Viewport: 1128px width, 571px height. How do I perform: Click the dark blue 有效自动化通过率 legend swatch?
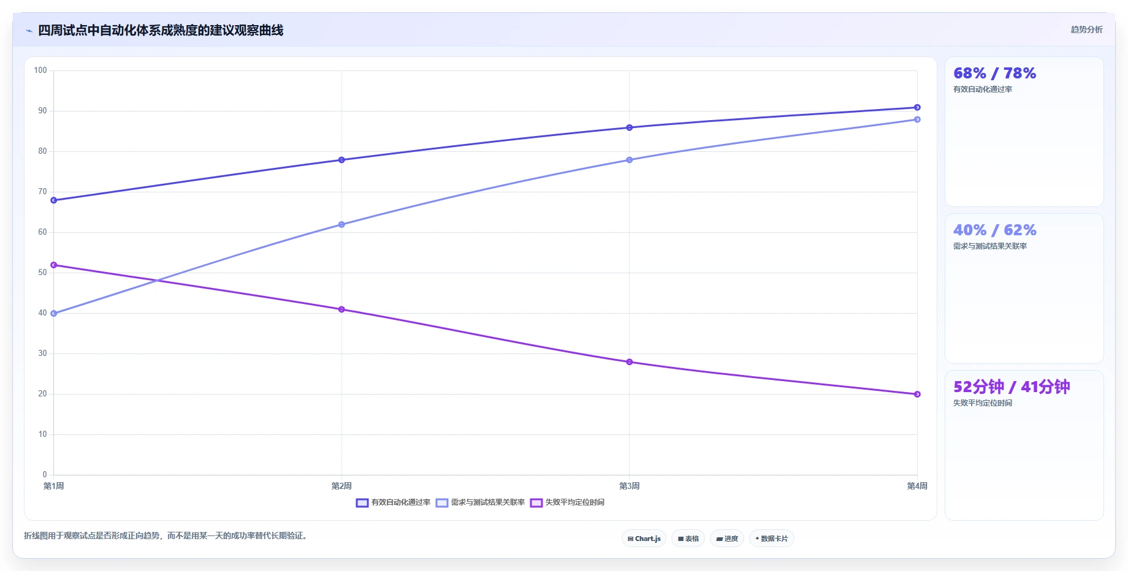coord(362,503)
